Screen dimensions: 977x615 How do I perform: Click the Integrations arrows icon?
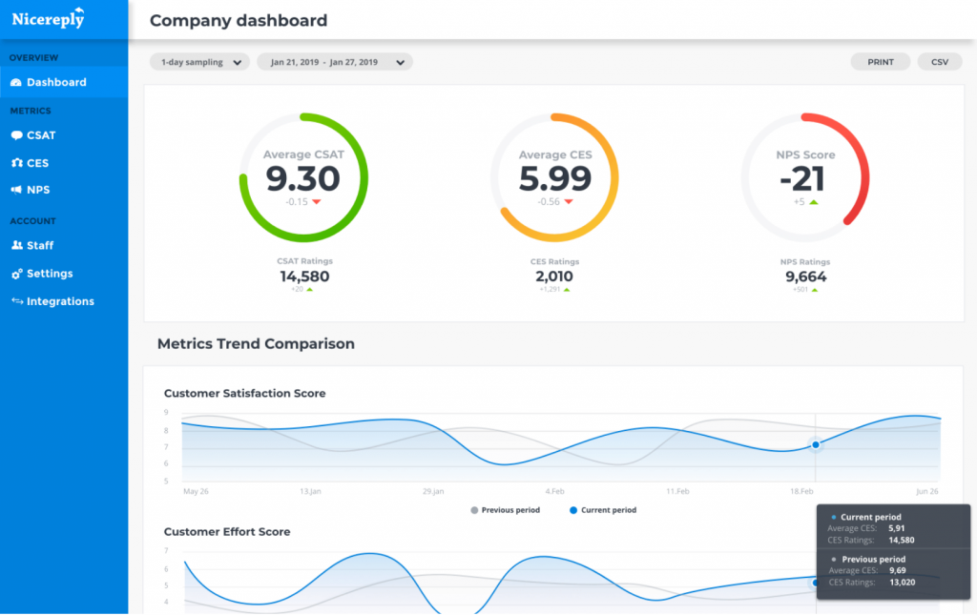16,301
